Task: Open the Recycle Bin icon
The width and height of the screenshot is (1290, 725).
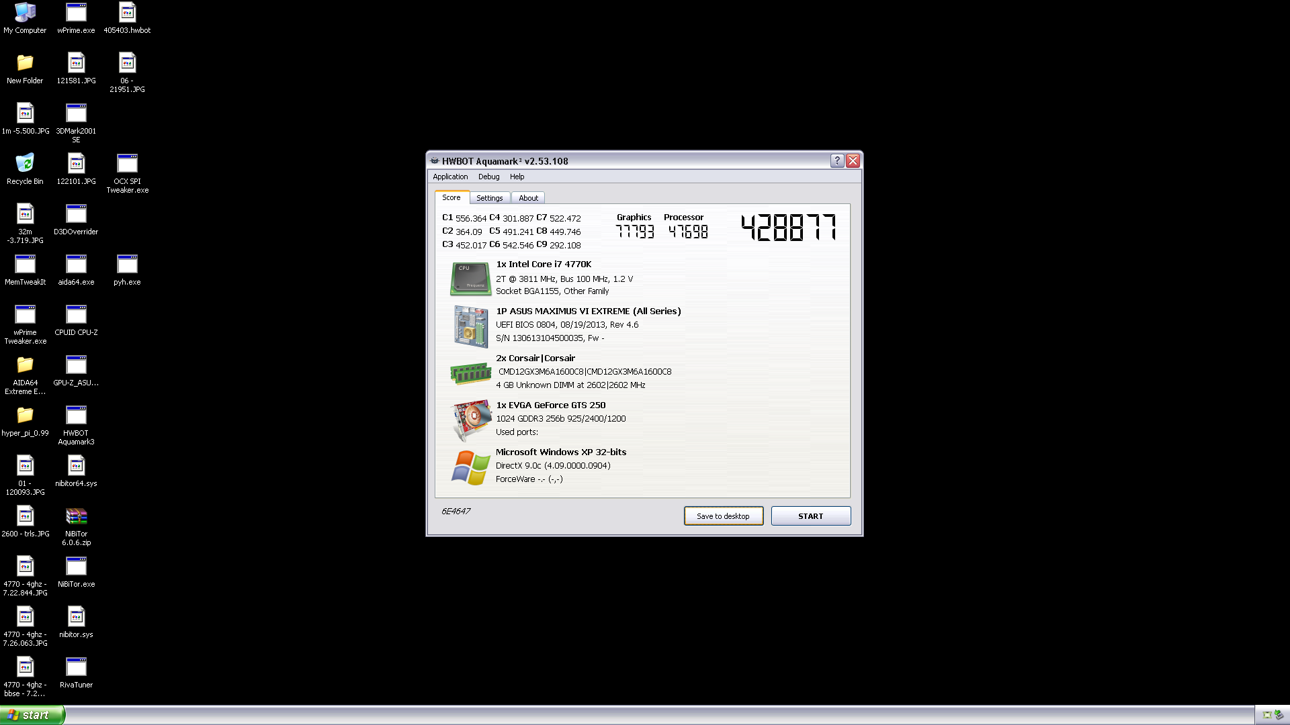Action: [25, 169]
